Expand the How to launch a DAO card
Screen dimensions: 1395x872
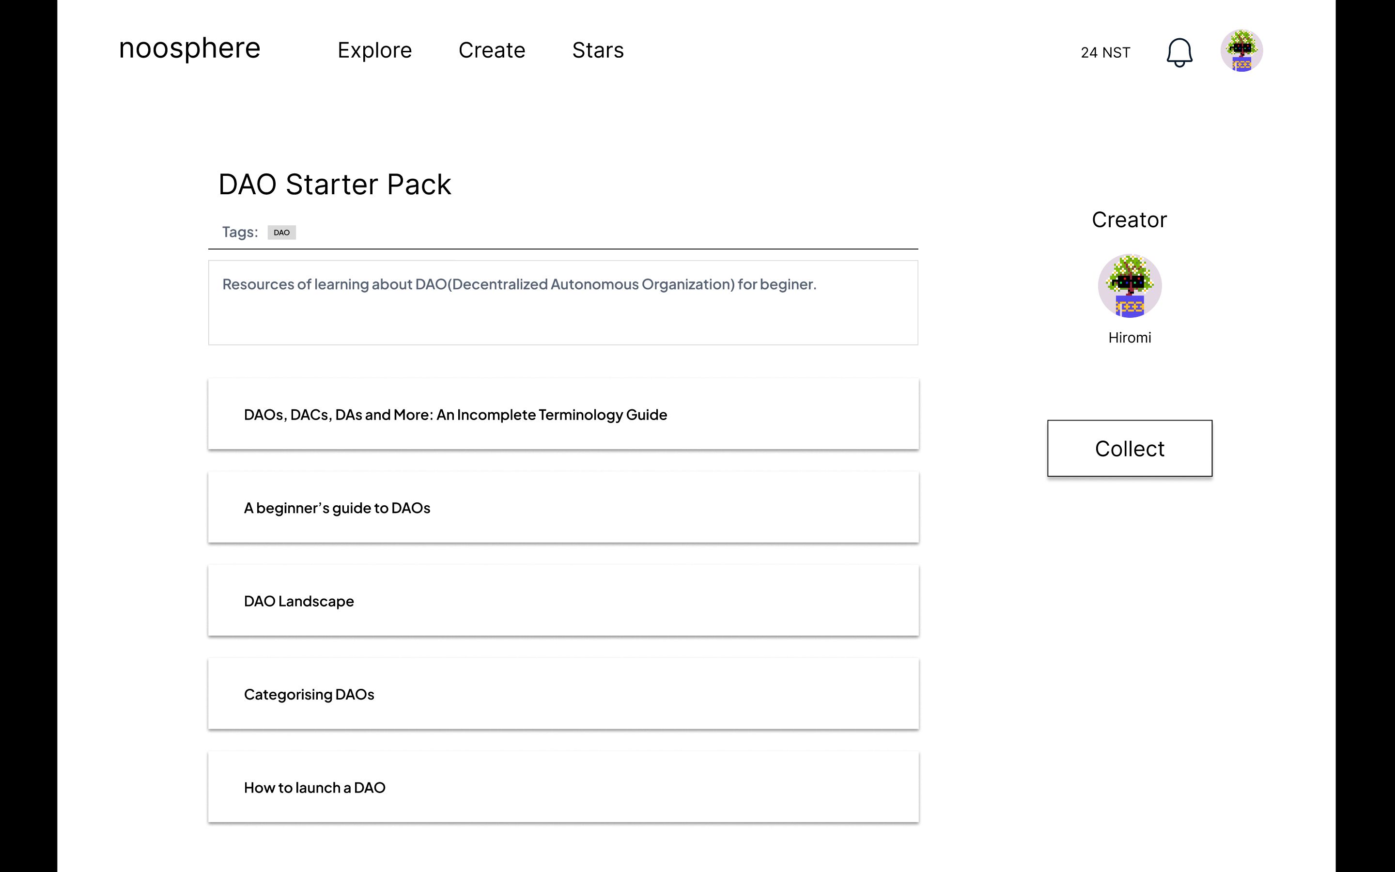pyautogui.click(x=562, y=788)
